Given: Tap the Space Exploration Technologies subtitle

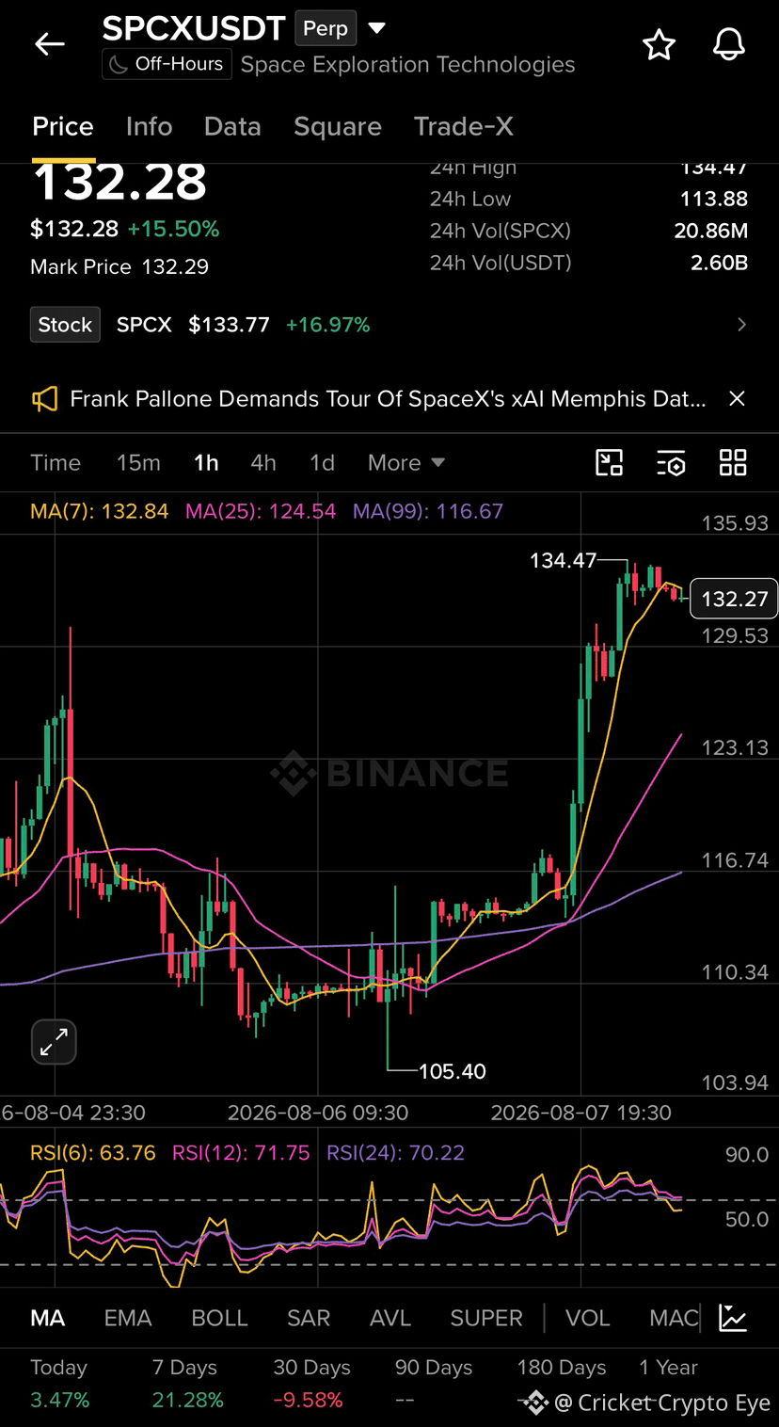Looking at the screenshot, I should click(407, 64).
